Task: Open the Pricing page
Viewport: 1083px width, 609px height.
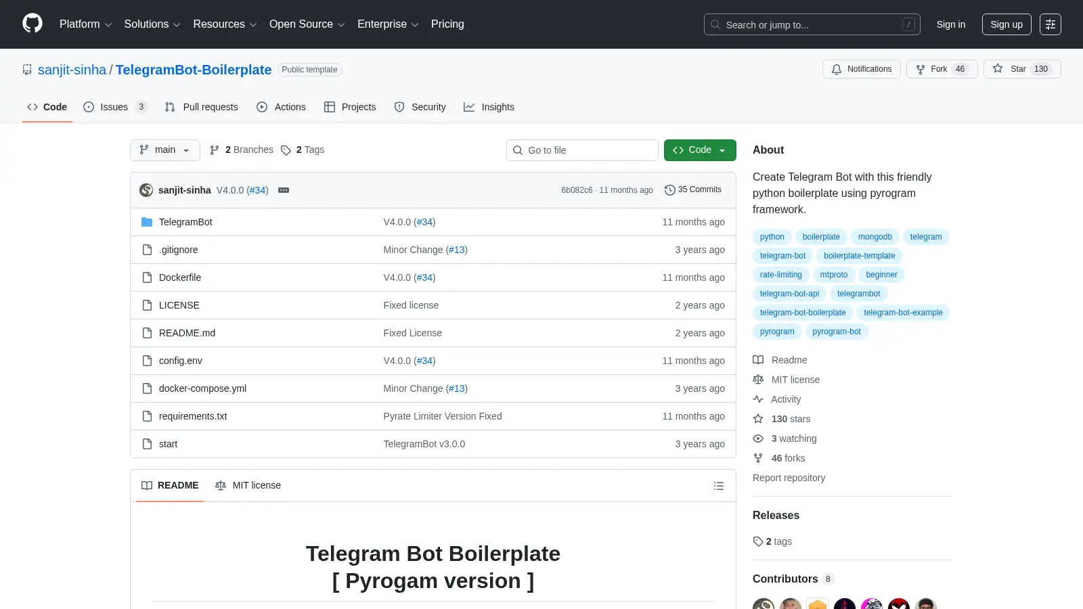Action: click(447, 24)
